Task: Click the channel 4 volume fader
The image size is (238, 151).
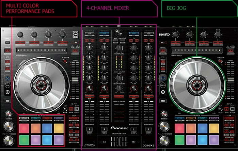Action: click(148, 113)
